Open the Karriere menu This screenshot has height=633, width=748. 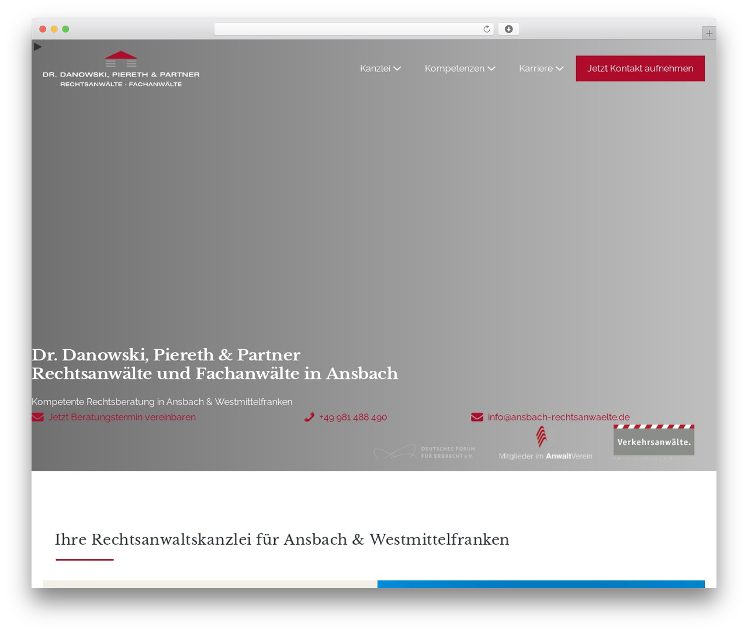[x=541, y=68]
